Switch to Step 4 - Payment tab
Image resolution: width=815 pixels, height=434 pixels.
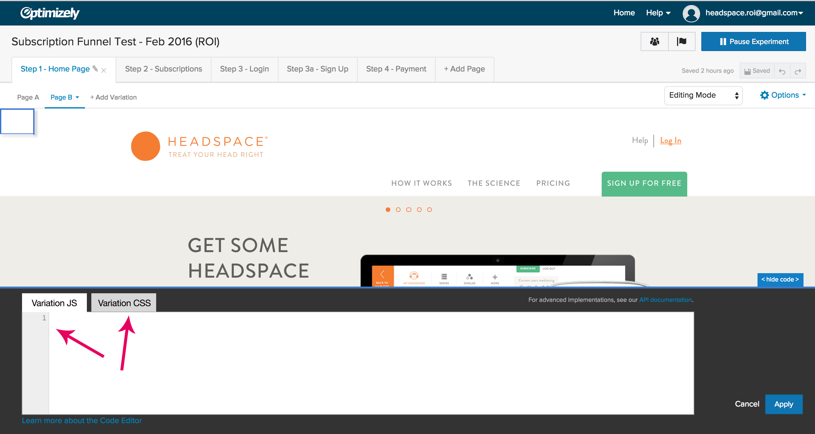coord(396,69)
